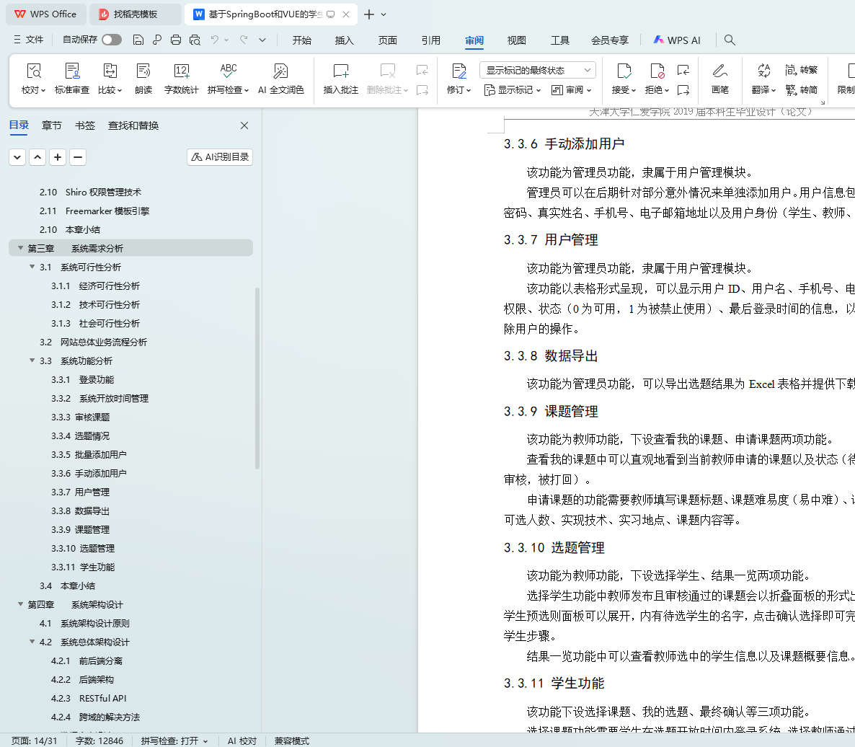Switch to the 视图 ribbon tab

[x=516, y=40]
